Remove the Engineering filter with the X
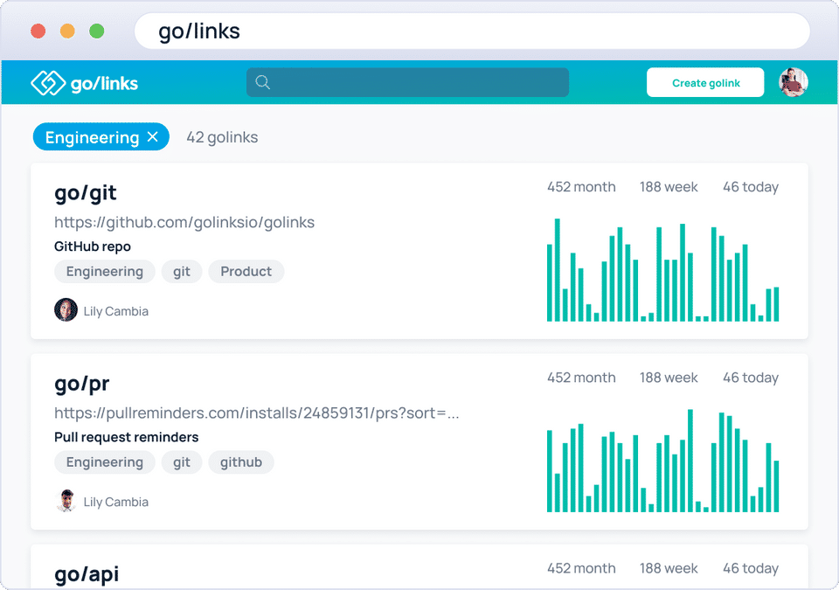 tap(152, 137)
